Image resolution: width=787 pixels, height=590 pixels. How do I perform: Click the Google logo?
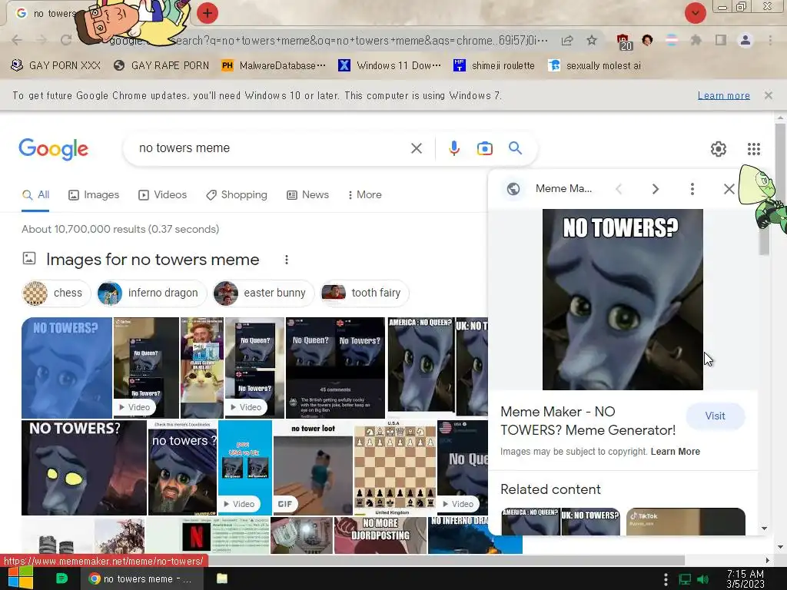[x=53, y=149]
